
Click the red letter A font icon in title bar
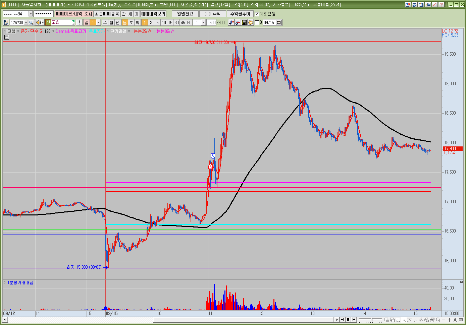coord(435,4)
